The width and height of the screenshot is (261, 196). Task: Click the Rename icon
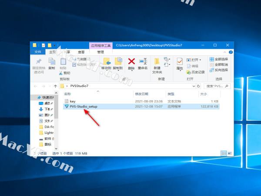pyautogui.click(x=143, y=61)
